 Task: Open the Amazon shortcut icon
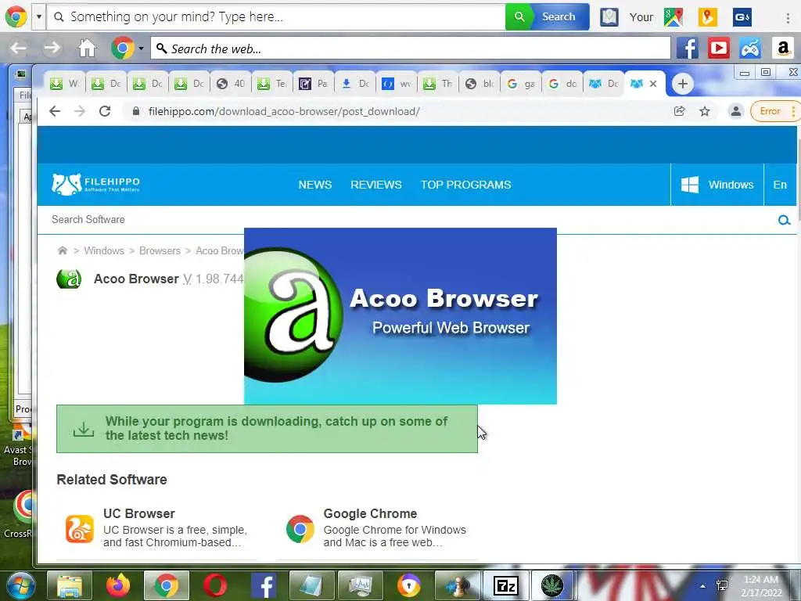782,49
